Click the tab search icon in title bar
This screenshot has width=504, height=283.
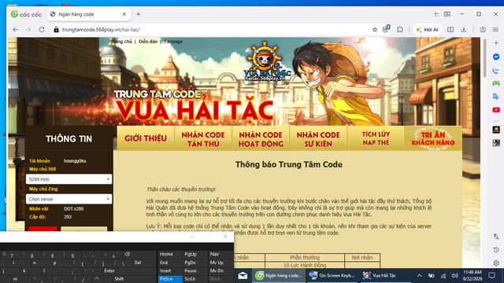point(447,14)
